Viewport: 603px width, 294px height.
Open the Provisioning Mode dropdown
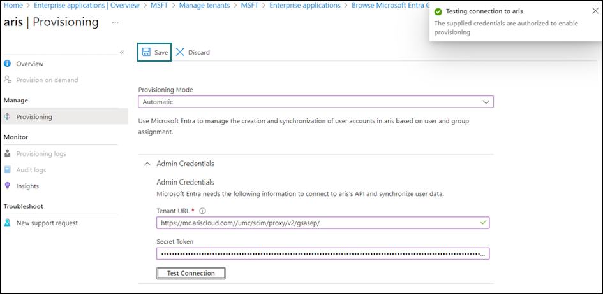click(316, 102)
